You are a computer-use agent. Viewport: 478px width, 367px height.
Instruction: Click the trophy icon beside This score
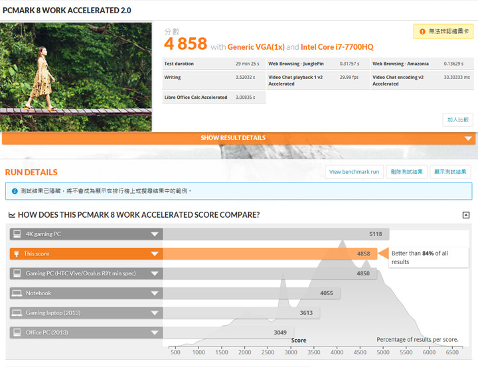click(x=17, y=254)
